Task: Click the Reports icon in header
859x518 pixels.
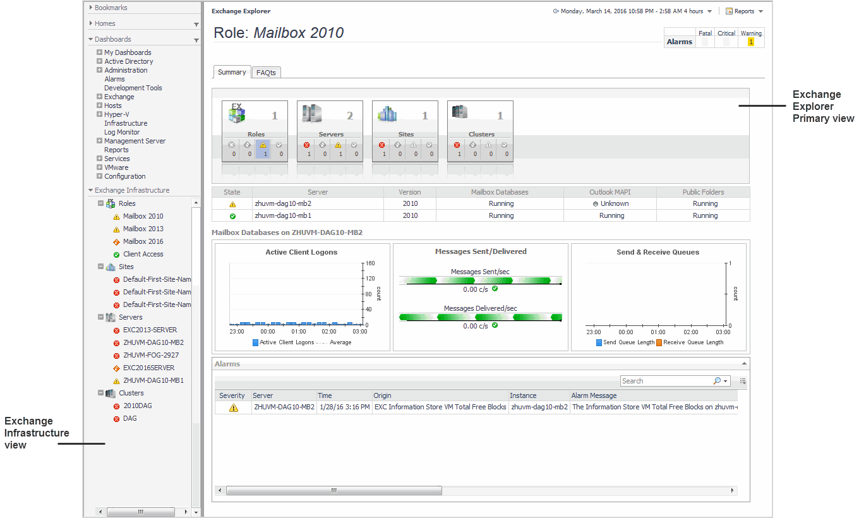Action: [x=729, y=11]
